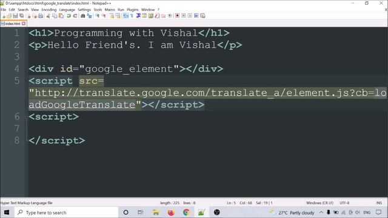The height and width of the screenshot is (218, 388).
Task: Open the Settings menu
Action: 84,10
